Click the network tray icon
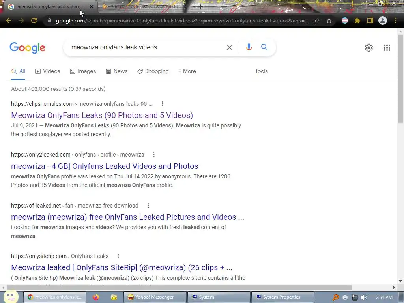Image resolution: width=404 pixels, height=303 pixels. tap(355, 297)
